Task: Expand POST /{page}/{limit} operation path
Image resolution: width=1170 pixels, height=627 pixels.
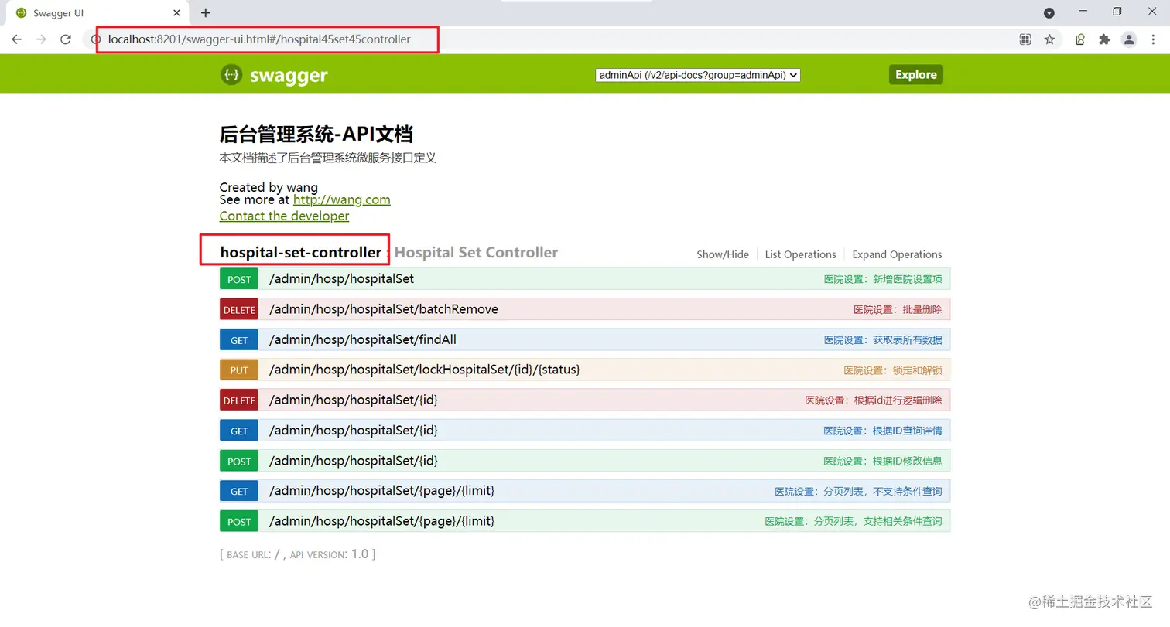Action: click(x=381, y=521)
